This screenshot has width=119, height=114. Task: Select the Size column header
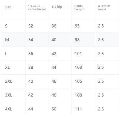point(8,7)
